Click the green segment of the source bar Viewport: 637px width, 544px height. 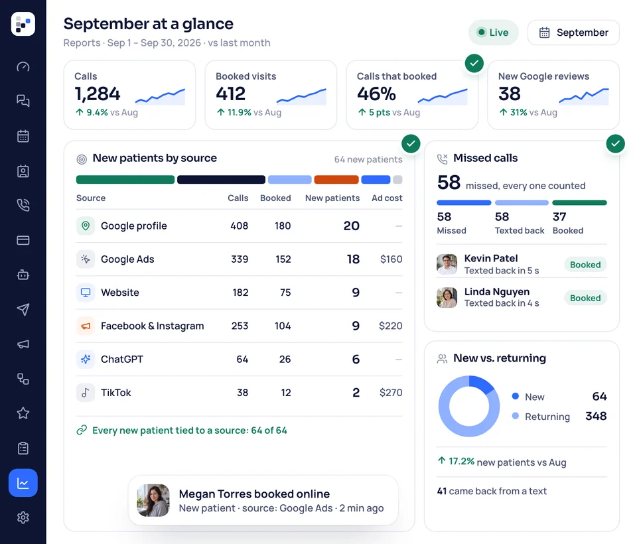pos(125,180)
